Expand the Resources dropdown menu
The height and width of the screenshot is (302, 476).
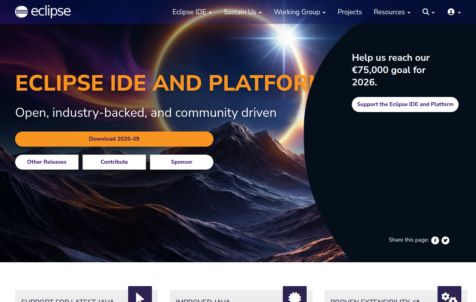click(x=392, y=12)
